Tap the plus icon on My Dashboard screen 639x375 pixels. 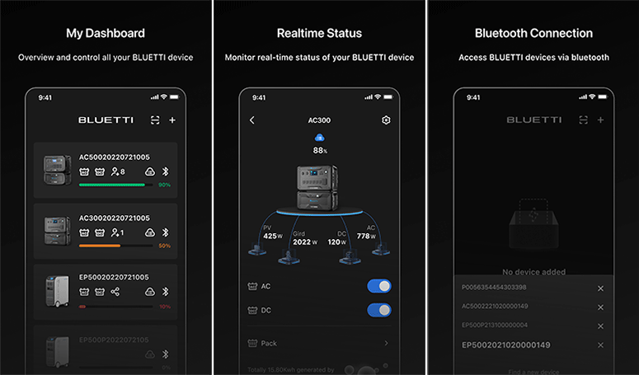[172, 120]
